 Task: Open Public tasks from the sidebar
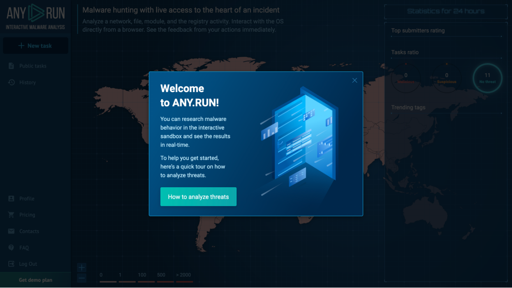pos(33,66)
